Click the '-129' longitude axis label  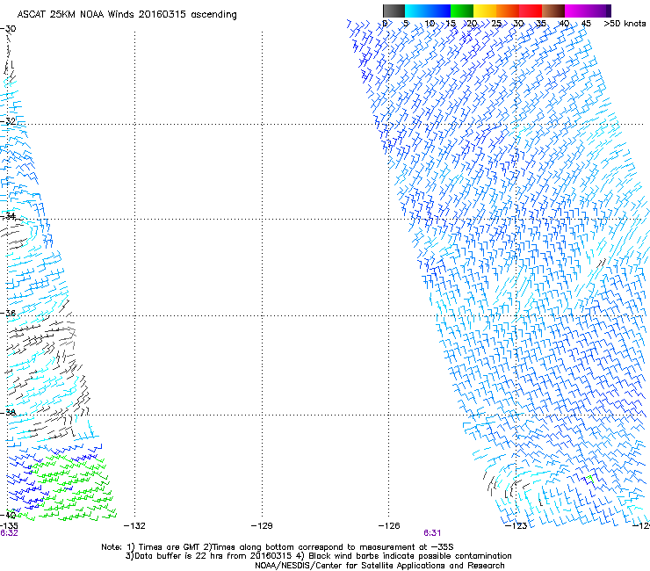pyautogui.click(x=262, y=526)
